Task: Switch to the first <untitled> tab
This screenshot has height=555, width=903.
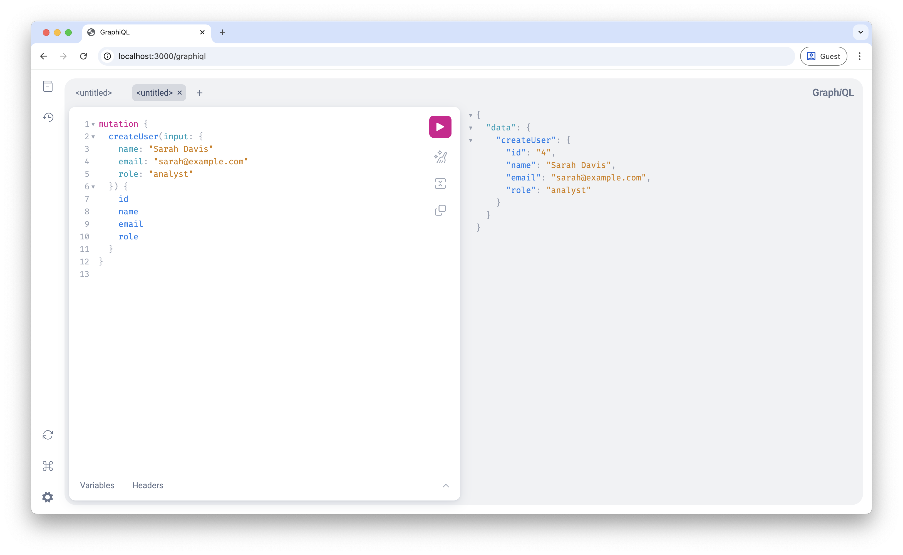Action: coord(94,93)
